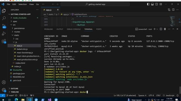Open react-bootstrap.js file
The height and width of the screenshot is (101, 181).
[25, 52]
